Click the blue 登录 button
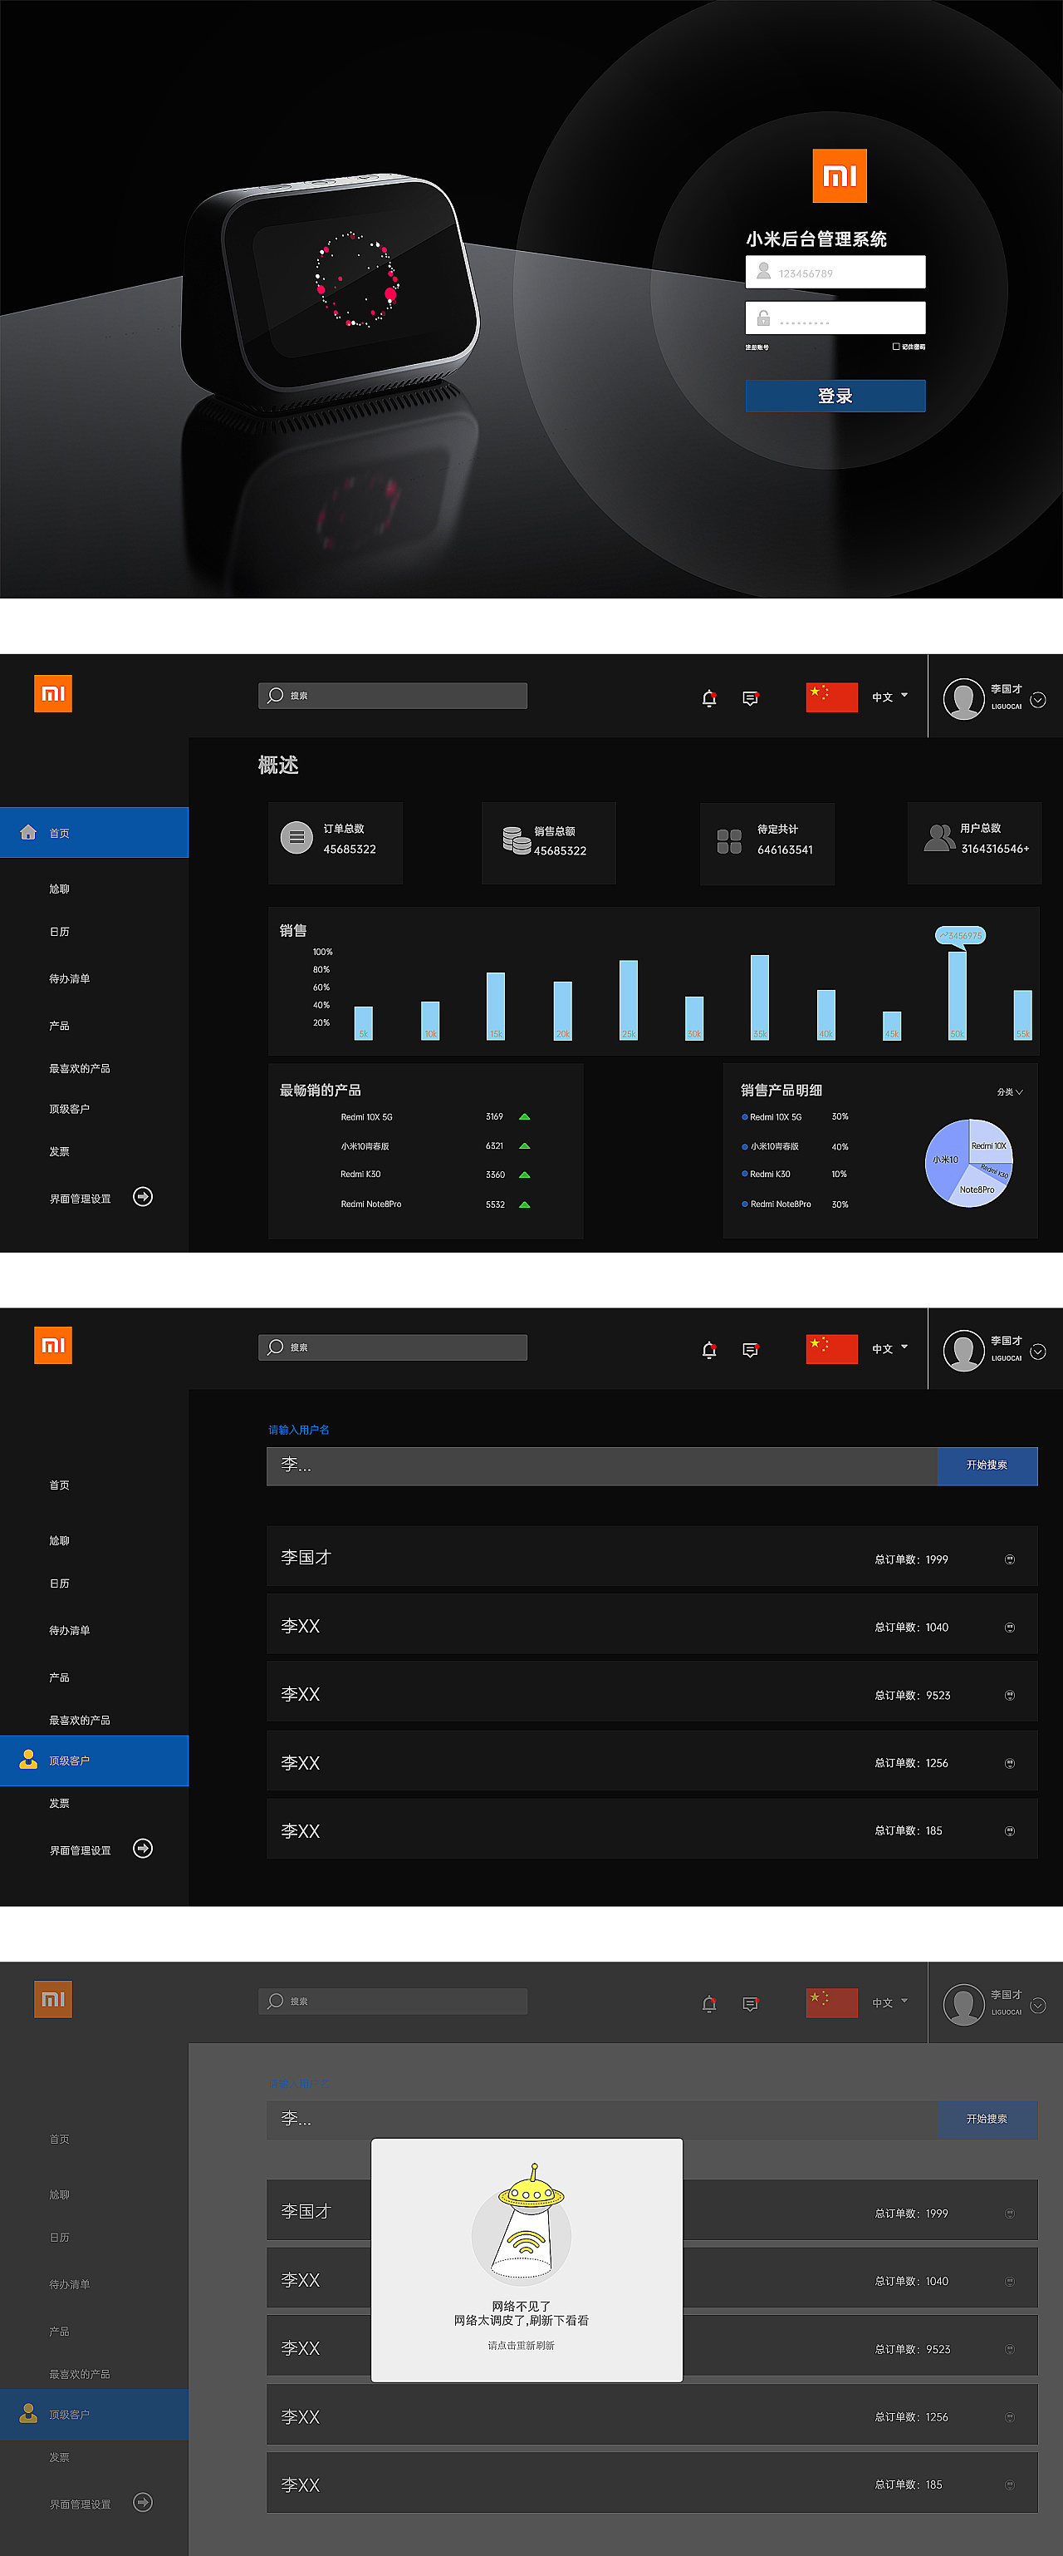The width and height of the screenshot is (1063, 2556). (835, 396)
